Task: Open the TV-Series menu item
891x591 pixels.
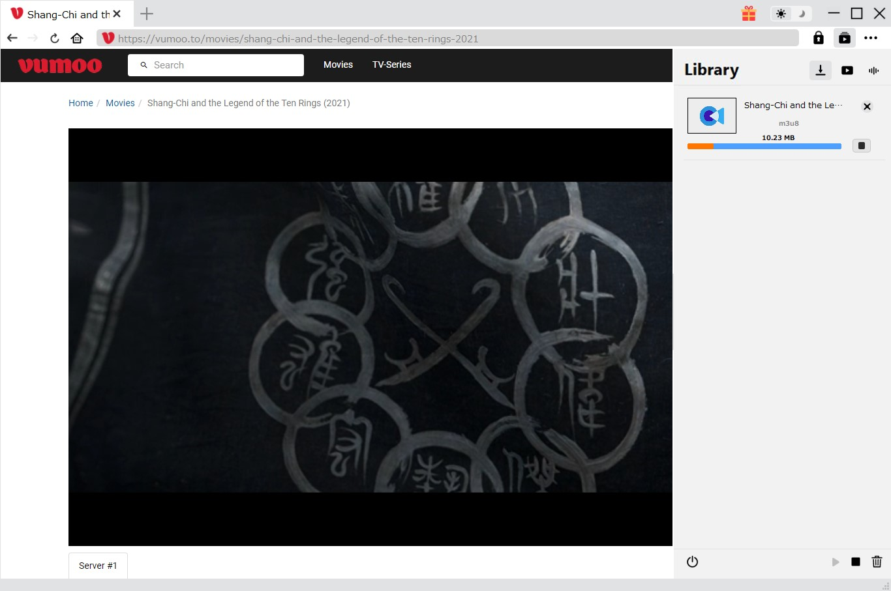Action: [x=391, y=65]
